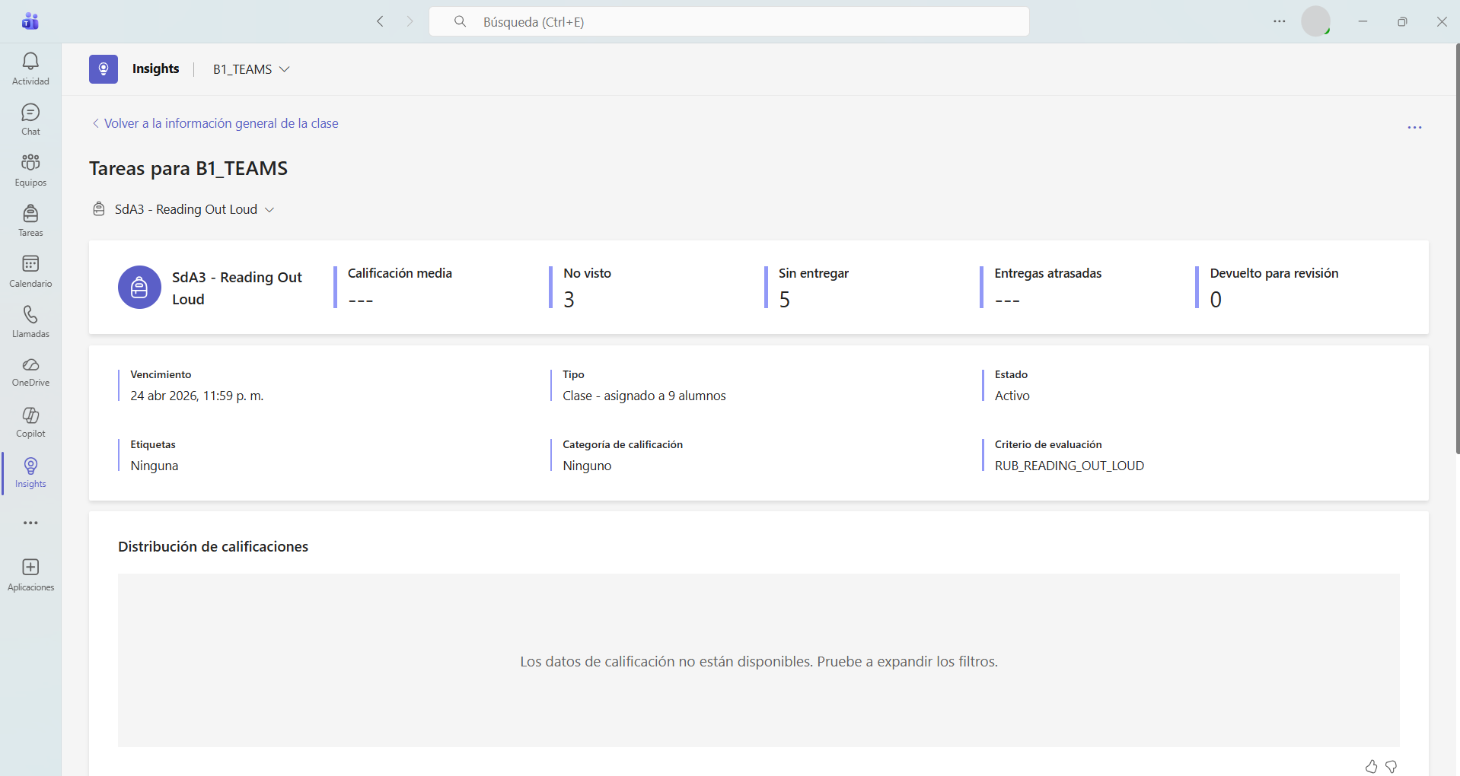Open the profile avatar menu
Image resolution: width=1460 pixels, height=776 pixels.
(x=1316, y=21)
